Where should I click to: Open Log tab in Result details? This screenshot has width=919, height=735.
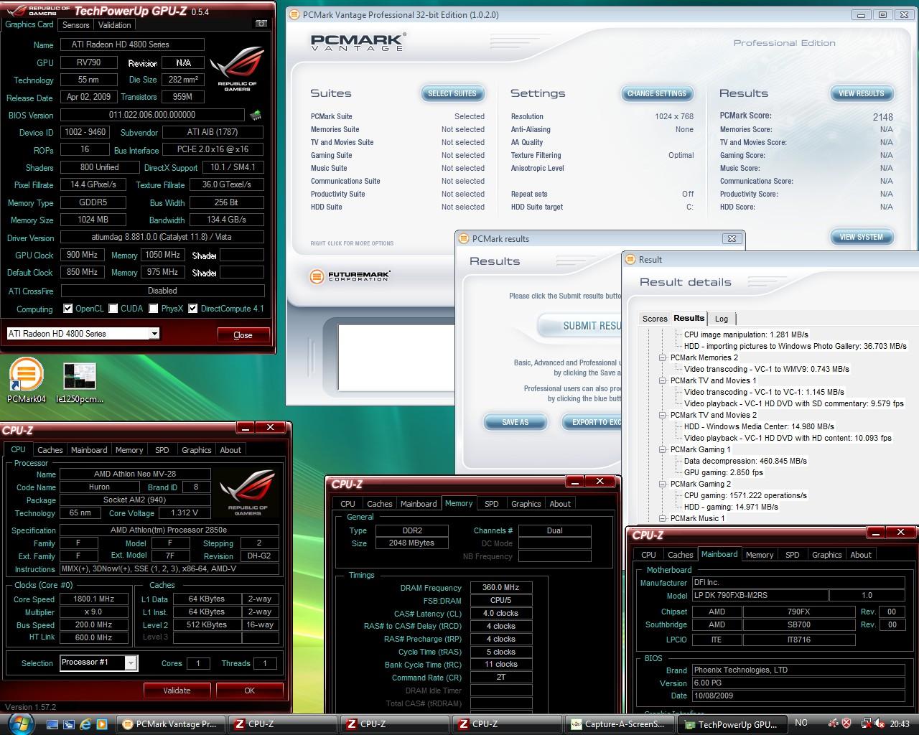(x=722, y=319)
